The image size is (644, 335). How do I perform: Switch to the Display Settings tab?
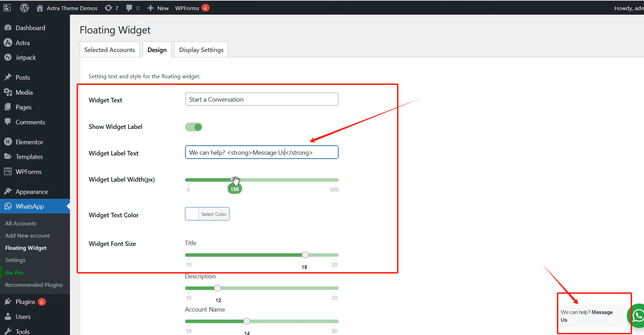tap(201, 50)
